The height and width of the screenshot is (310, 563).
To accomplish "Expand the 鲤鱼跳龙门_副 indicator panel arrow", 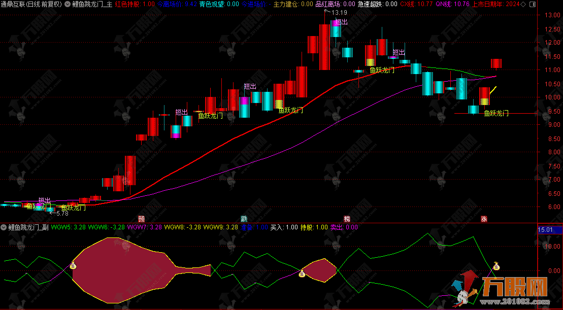I will pyautogui.click(x=4, y=227).
